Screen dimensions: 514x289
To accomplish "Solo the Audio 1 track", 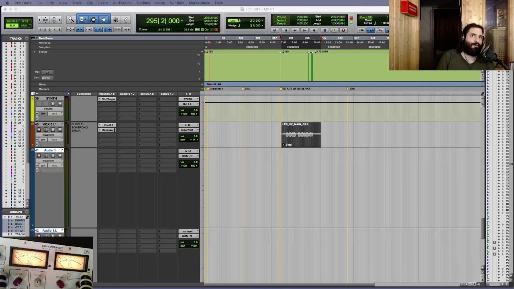I will tap(53, 155).
